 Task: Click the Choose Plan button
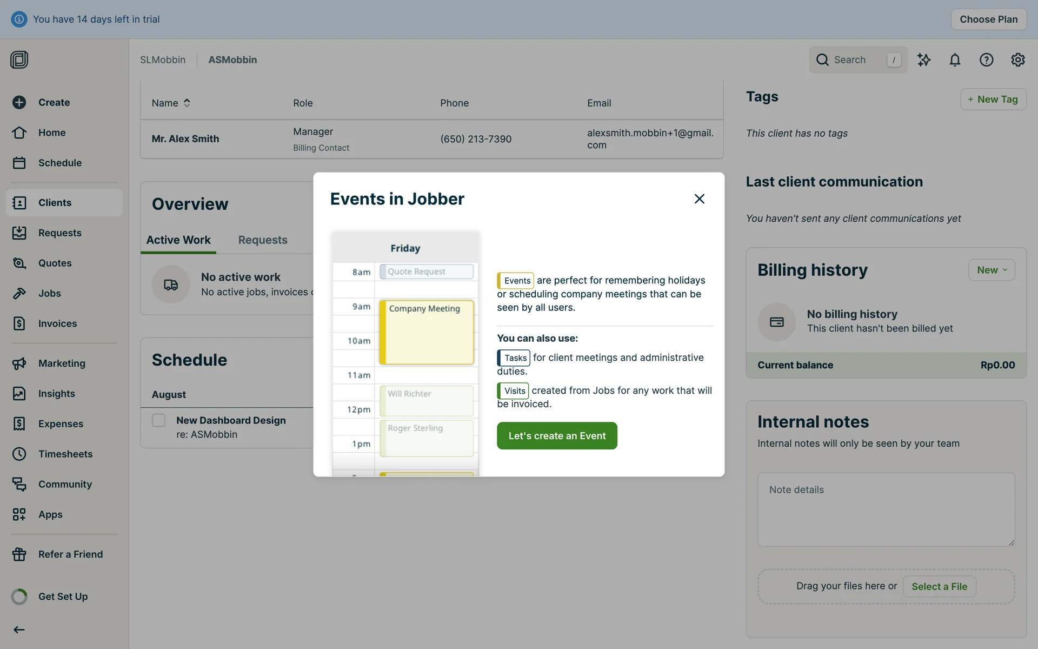[x=988, y=19]
